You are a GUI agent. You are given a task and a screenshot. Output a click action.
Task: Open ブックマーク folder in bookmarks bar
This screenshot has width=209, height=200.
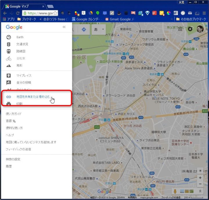pos(27,19)
